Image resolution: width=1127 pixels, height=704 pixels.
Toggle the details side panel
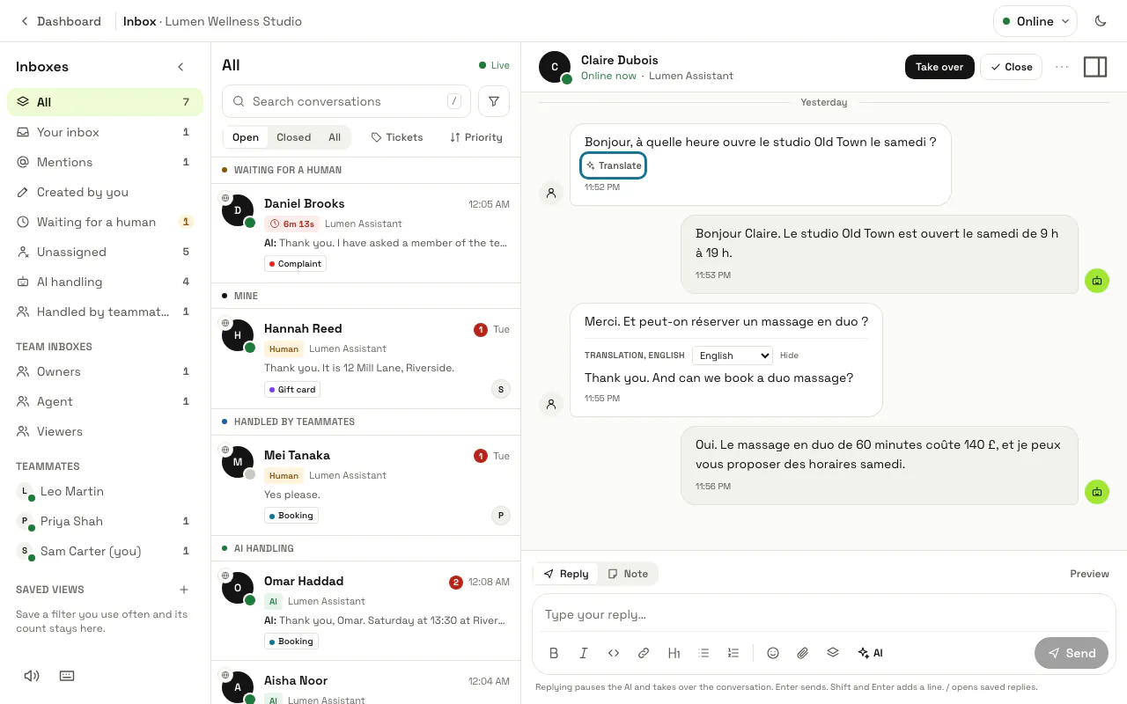[1095, 67]
